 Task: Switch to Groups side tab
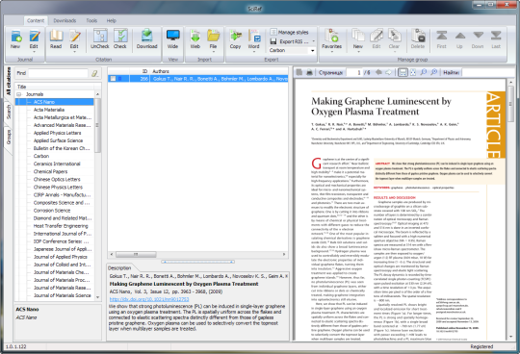9,137
